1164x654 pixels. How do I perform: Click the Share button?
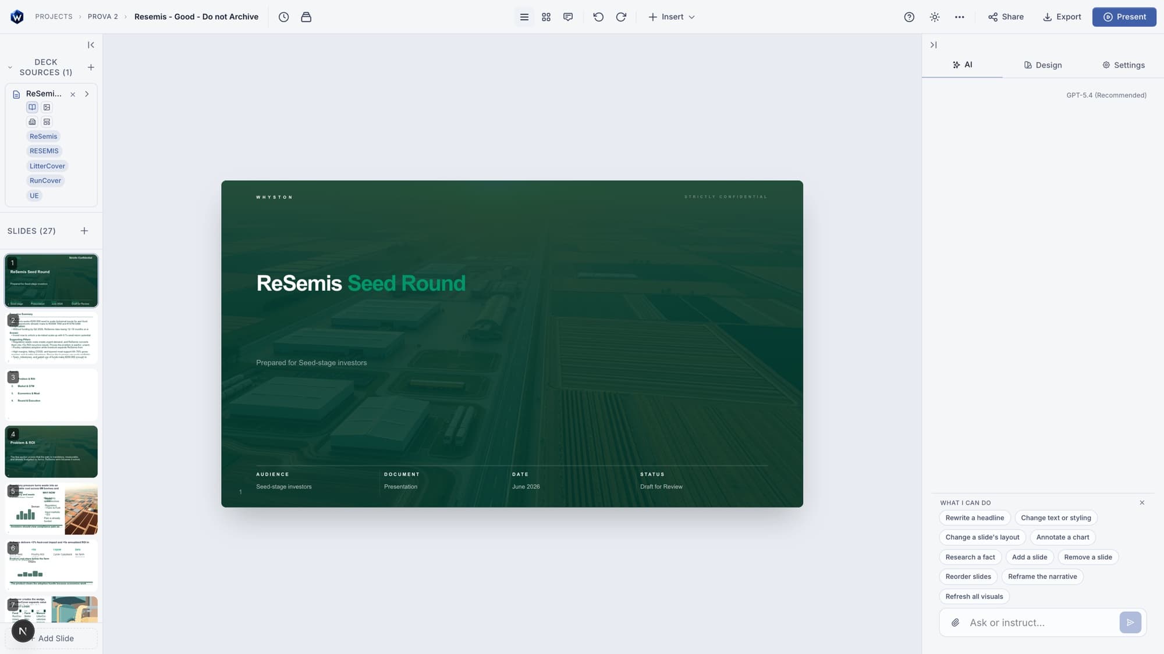[x=1006, y=17]
